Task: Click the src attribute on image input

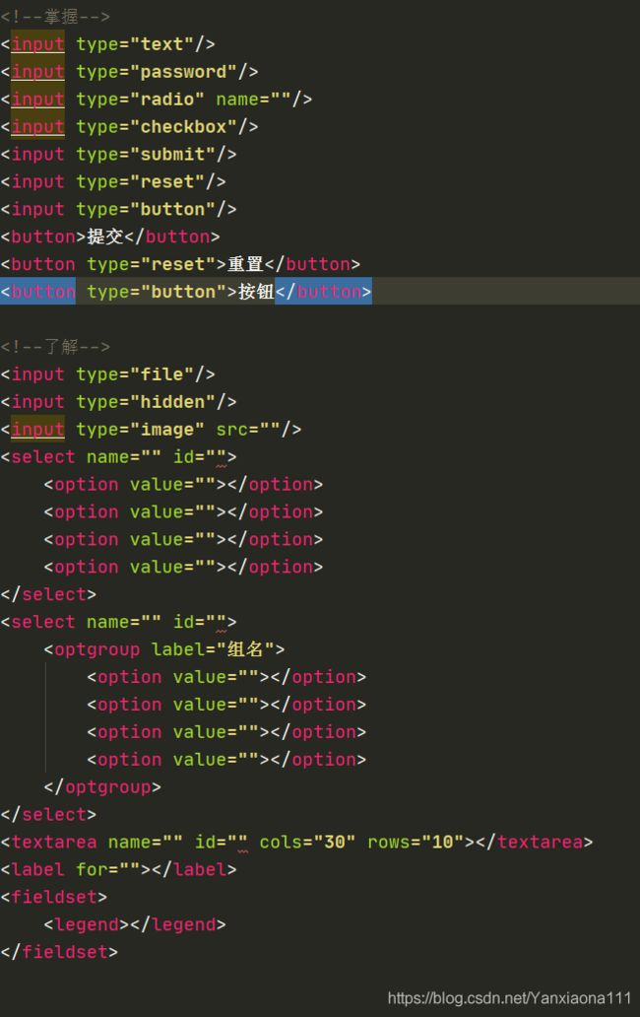Action: [248, 430]
